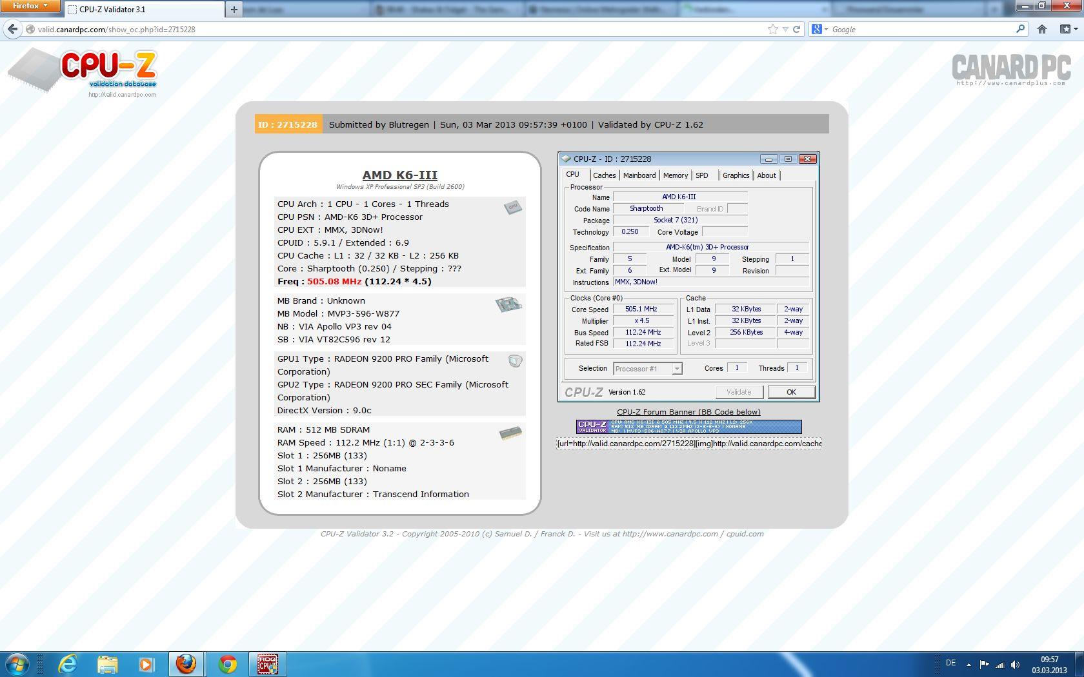Open the Firefox menu dropdown
Viewport: 1084px width, 677px height.
30,6
